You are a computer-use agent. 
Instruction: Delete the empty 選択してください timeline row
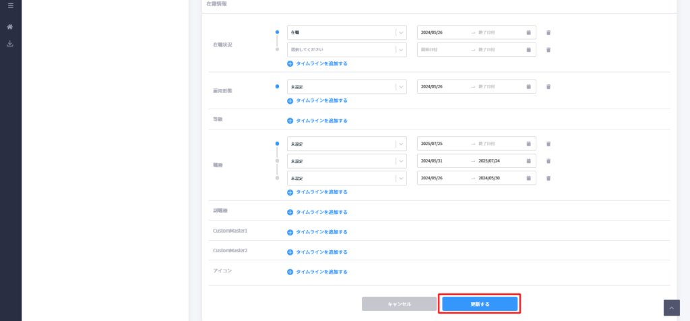[x=548, y=50]
